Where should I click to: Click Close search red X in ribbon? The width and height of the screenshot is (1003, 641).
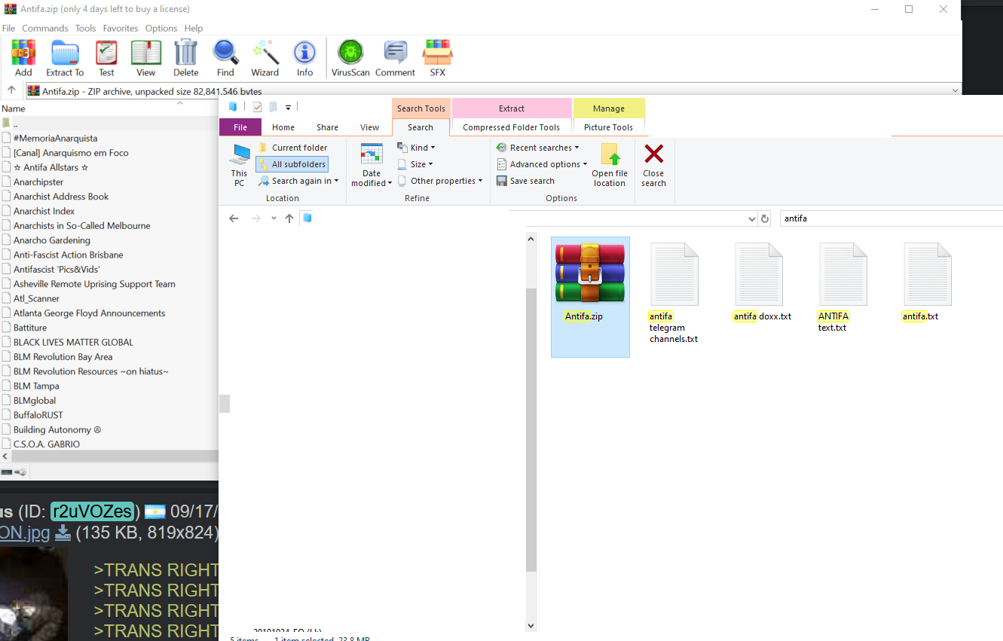(x=654, y=165)
